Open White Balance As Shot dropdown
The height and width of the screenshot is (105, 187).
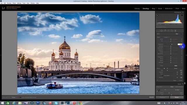tap(177, 90)
